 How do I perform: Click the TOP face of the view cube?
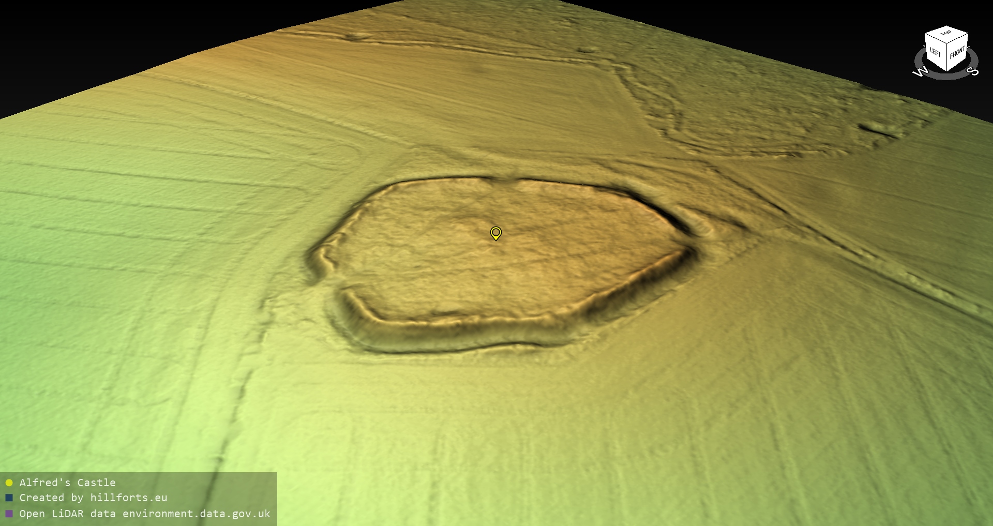click(946, 34)
